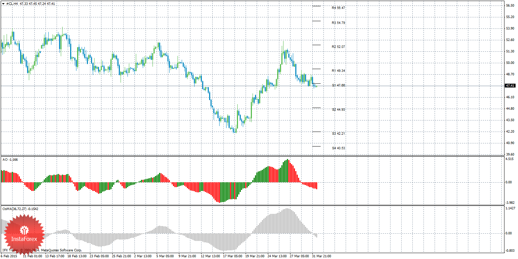The image size is (518, 259).
Task: Click the 51.30 price axis value
Action: (510, 51)
